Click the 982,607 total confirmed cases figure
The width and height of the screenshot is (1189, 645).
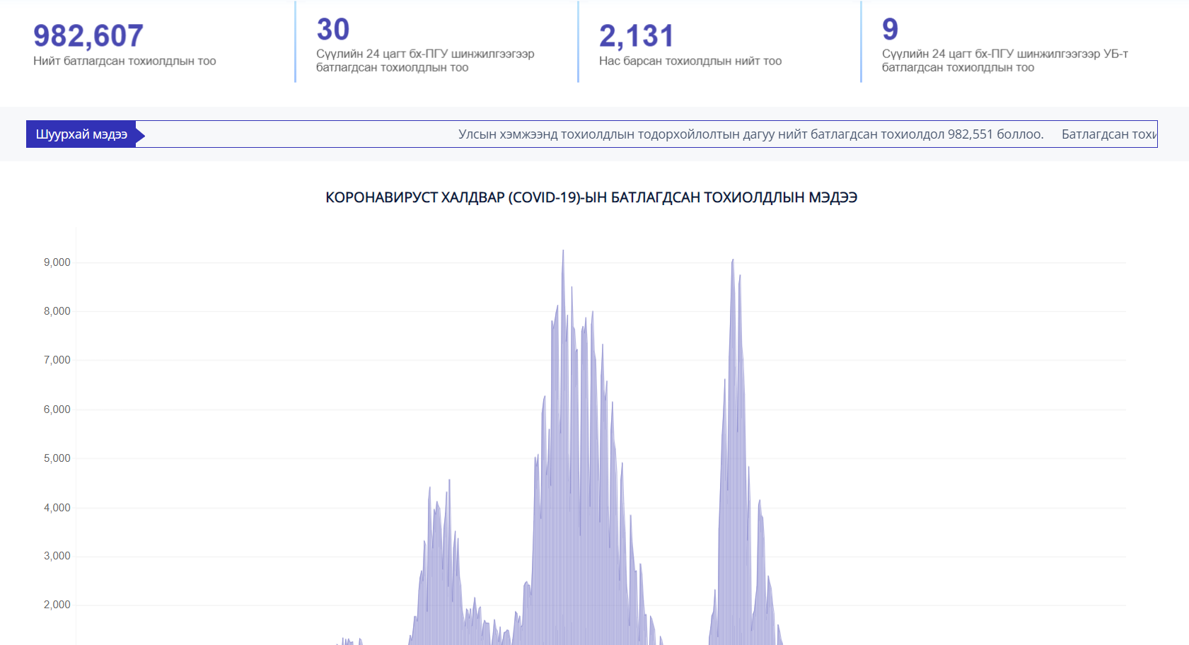(88, 36)
